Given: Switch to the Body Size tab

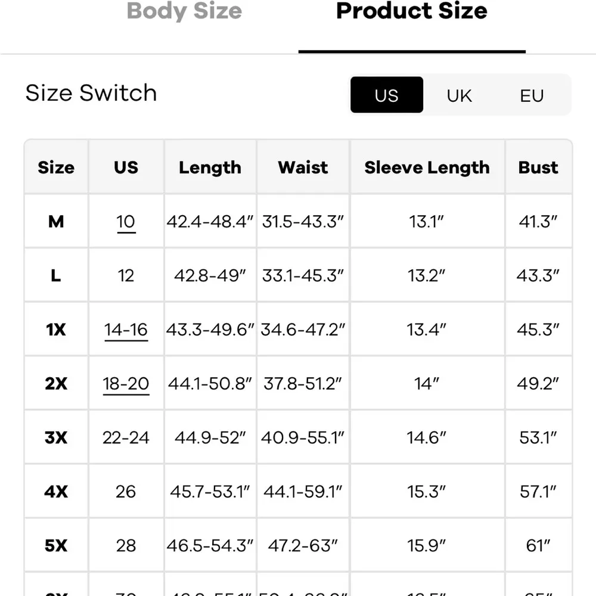Looking at the screenshot, I should coord(184,11).
